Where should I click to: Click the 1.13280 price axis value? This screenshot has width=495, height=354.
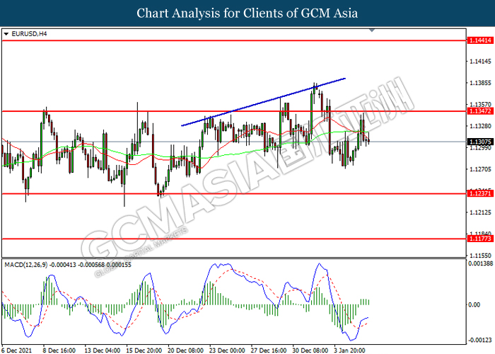tap(480, 126)
